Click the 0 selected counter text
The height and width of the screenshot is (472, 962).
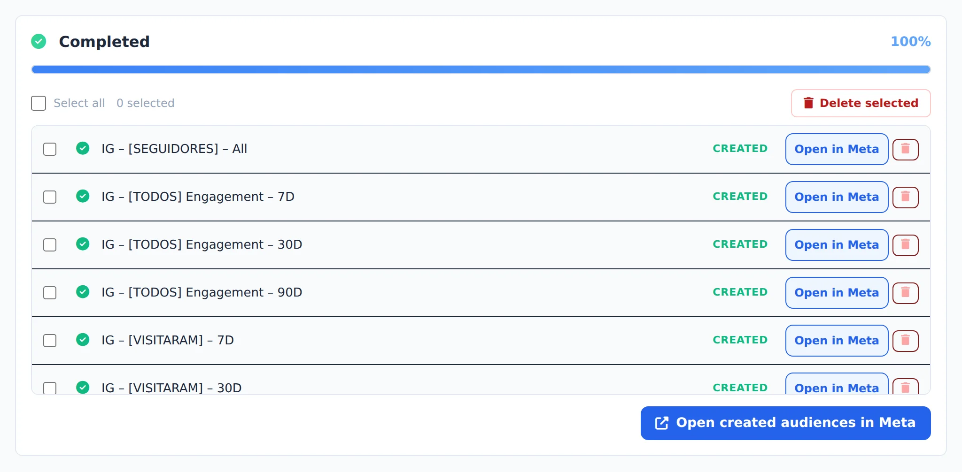[145, 103]
